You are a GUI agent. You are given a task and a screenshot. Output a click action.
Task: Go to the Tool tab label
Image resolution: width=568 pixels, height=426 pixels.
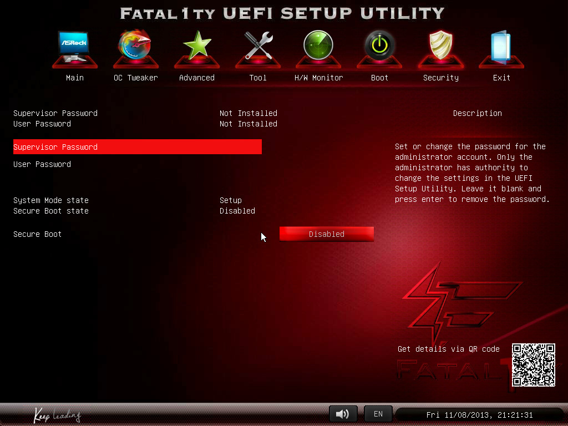click(x=258, y=78)
